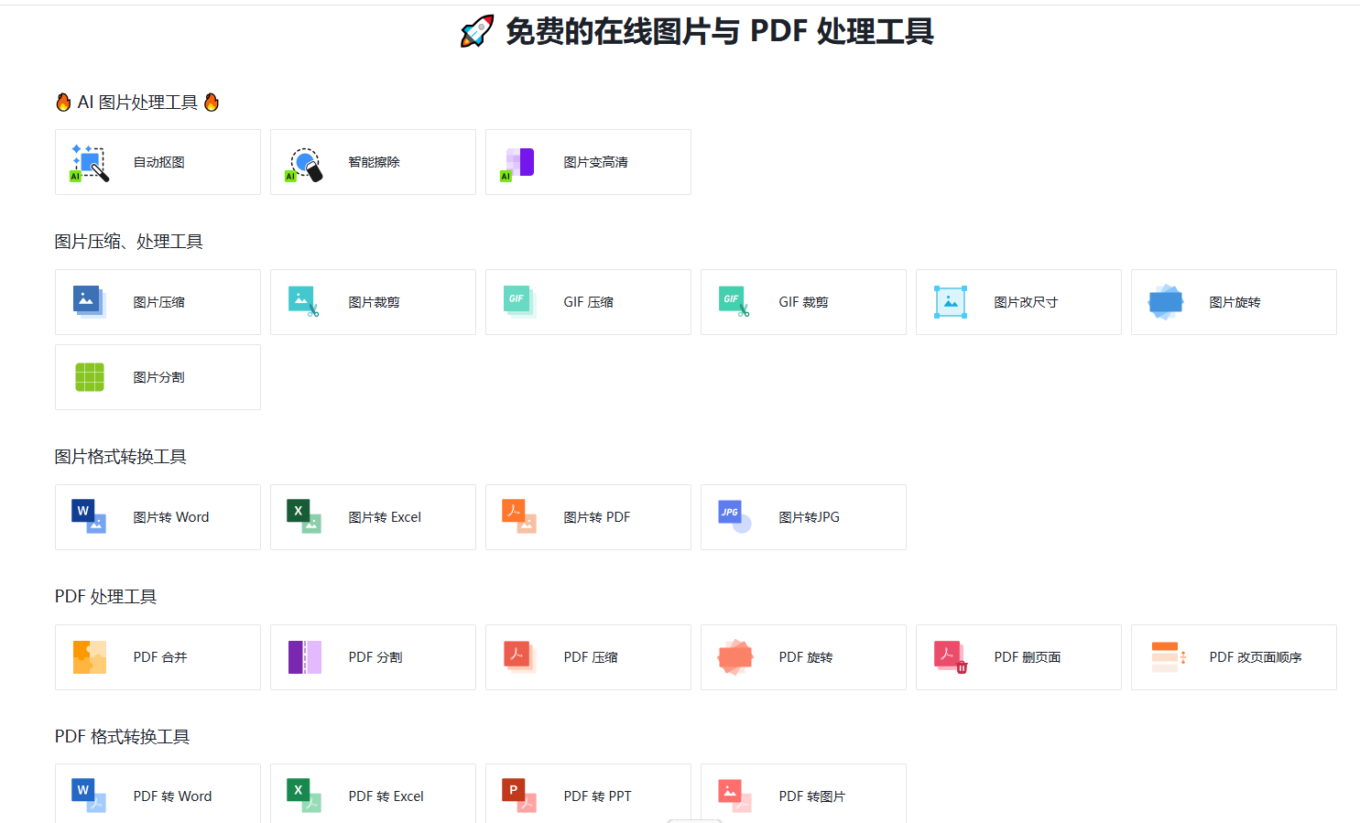Click the GIF 压缩 icon
Viewport: 1360px width, 823px height.
tap(519, 302)
